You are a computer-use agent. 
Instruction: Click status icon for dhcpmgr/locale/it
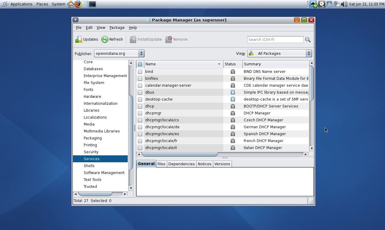pos(233,148)
